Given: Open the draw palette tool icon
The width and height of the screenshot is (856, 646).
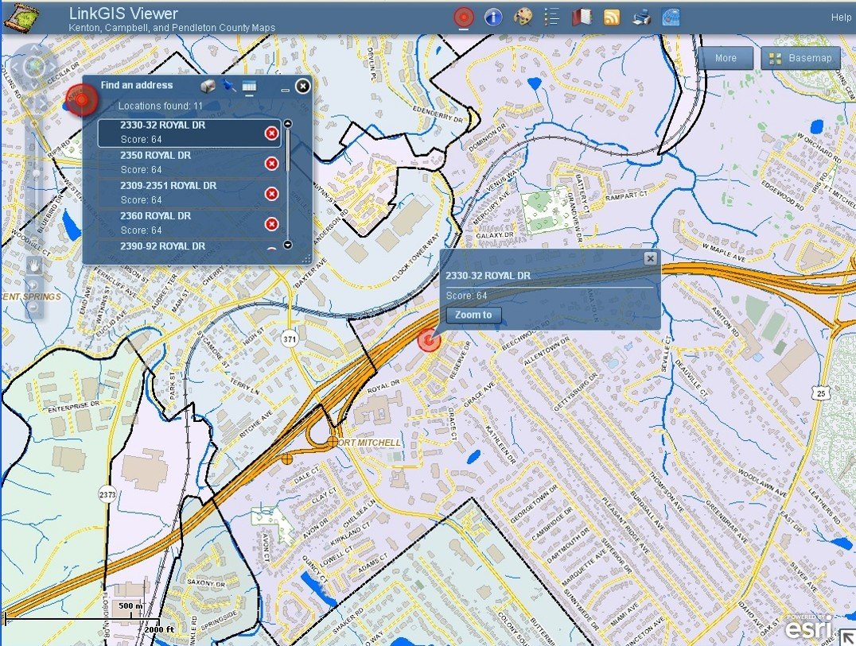Looking at the screenshot, I should tap(523, 17).
